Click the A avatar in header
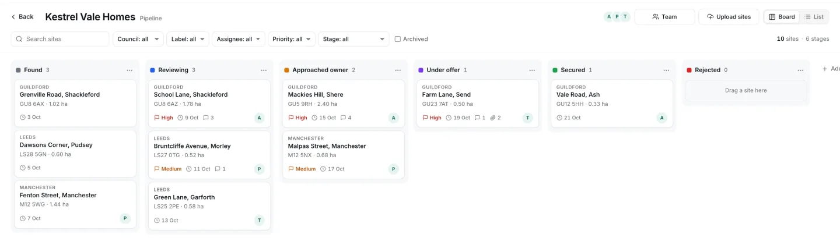The image size is (840, 241). pyautogui.click(x=609, y=17)
